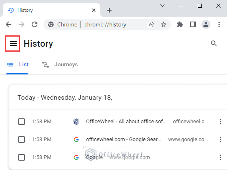Screen dimensions: 227x170
Task: Maximize the Chrome window
Action: coord(200,6)
